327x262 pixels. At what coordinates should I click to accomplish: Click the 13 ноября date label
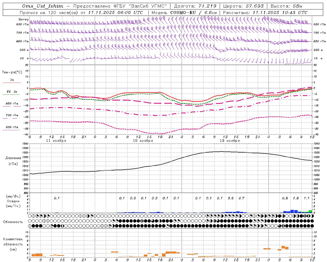(x=230, y=141)
